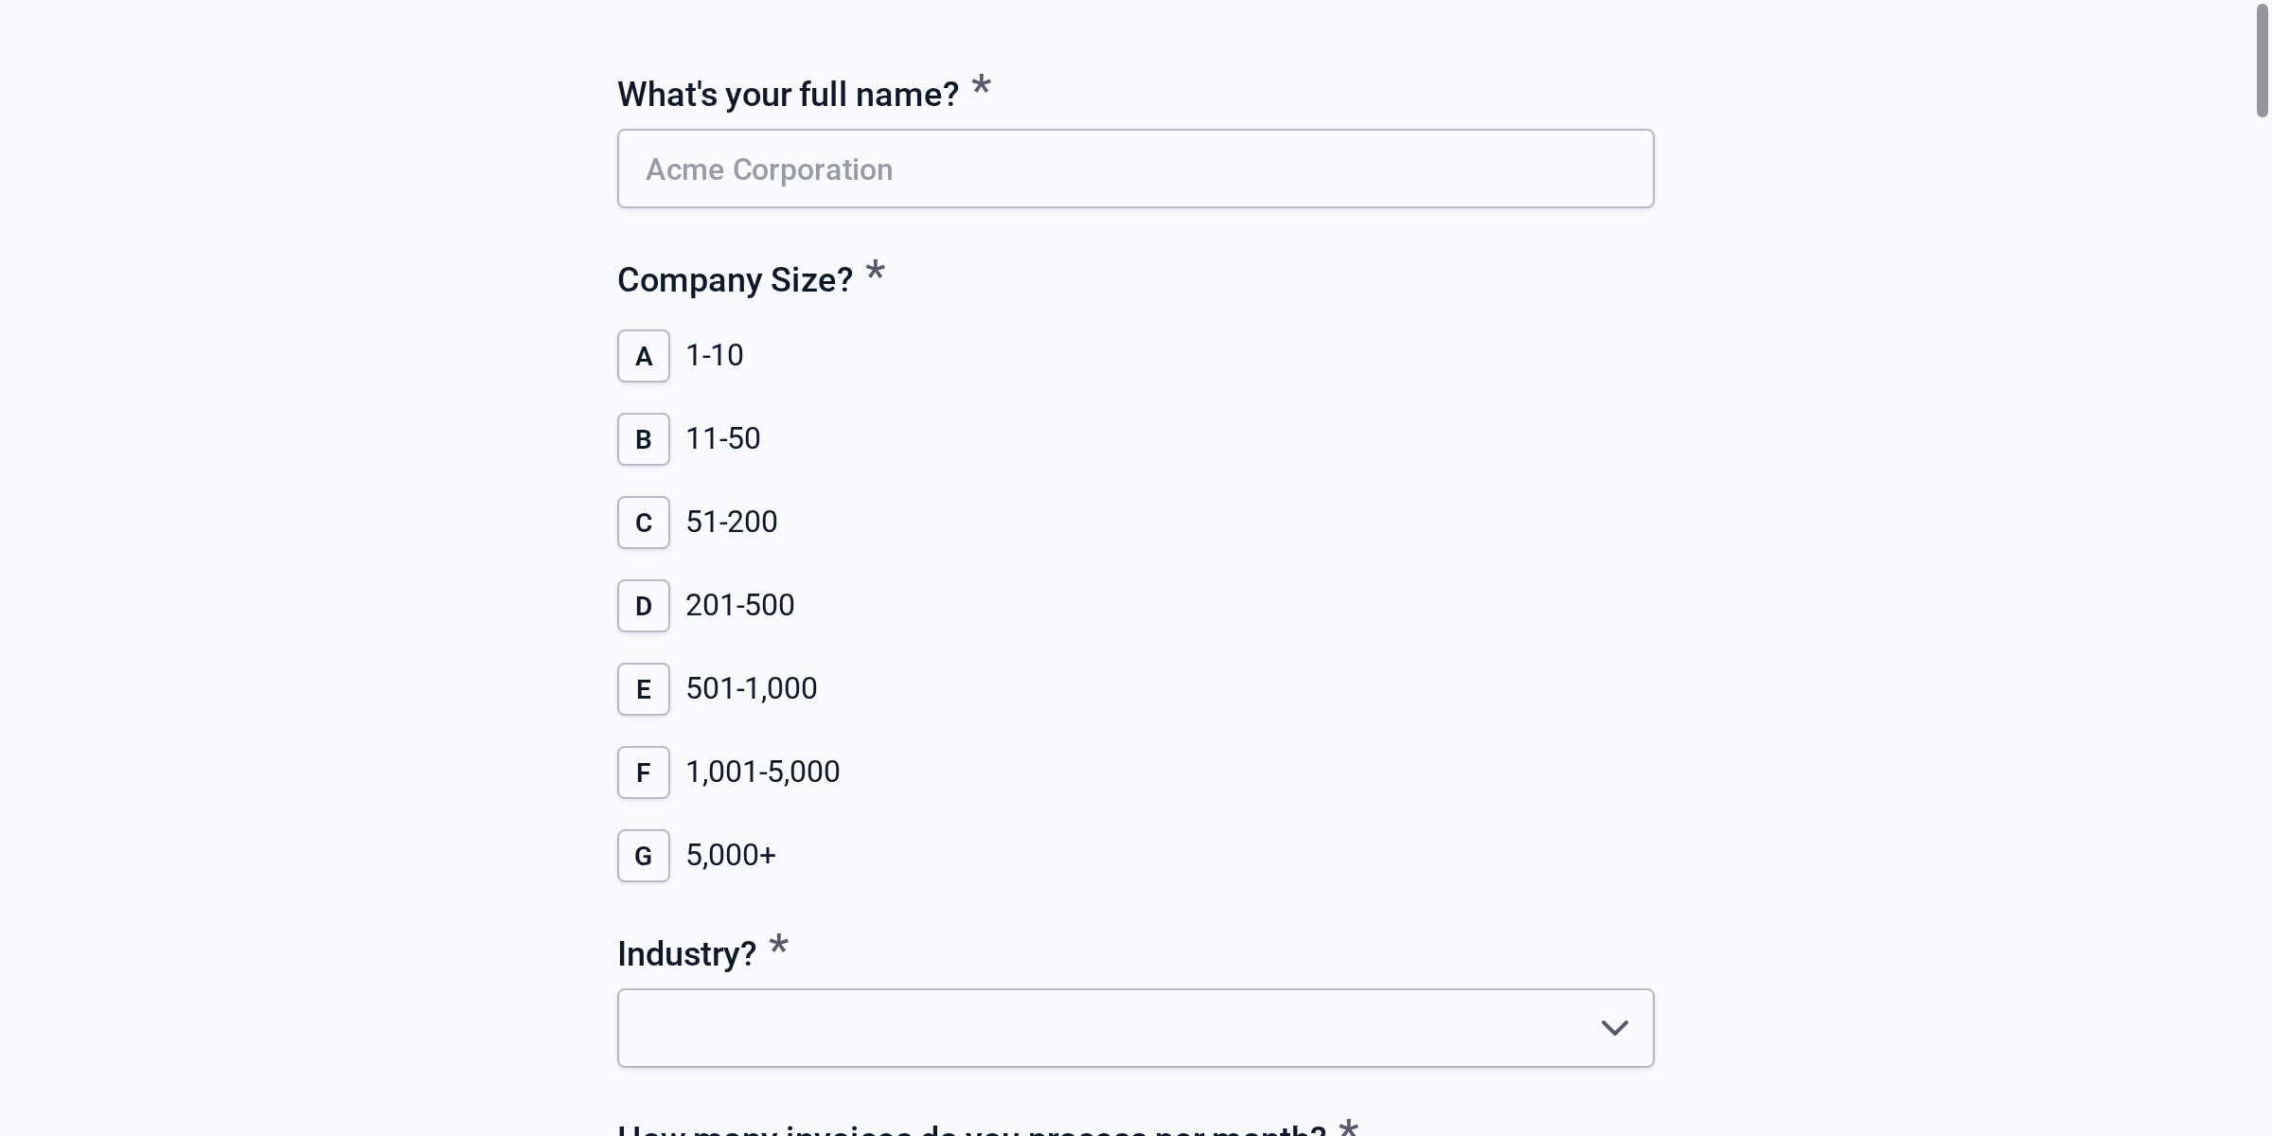Click the 'F' key badge next to 1,001-5,000
This screenshot has height=1136, width=2272.
[643, 772]
